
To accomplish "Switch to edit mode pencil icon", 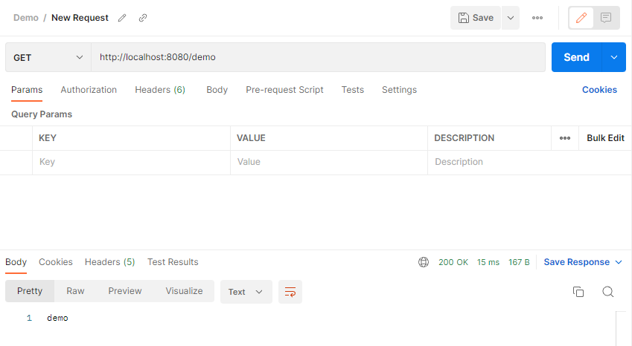I will click(x=581, y=18).
